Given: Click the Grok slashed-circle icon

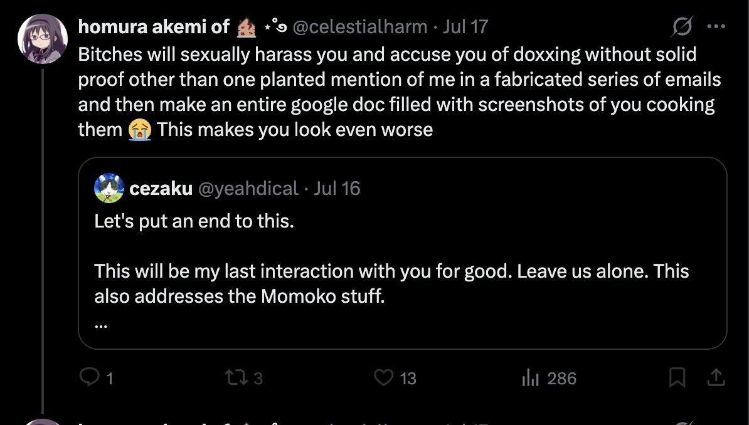Looking at the screenshot, I should coord(682,27).
